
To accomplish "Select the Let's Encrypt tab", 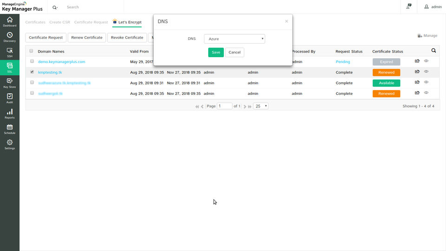I will click(127, 22).
